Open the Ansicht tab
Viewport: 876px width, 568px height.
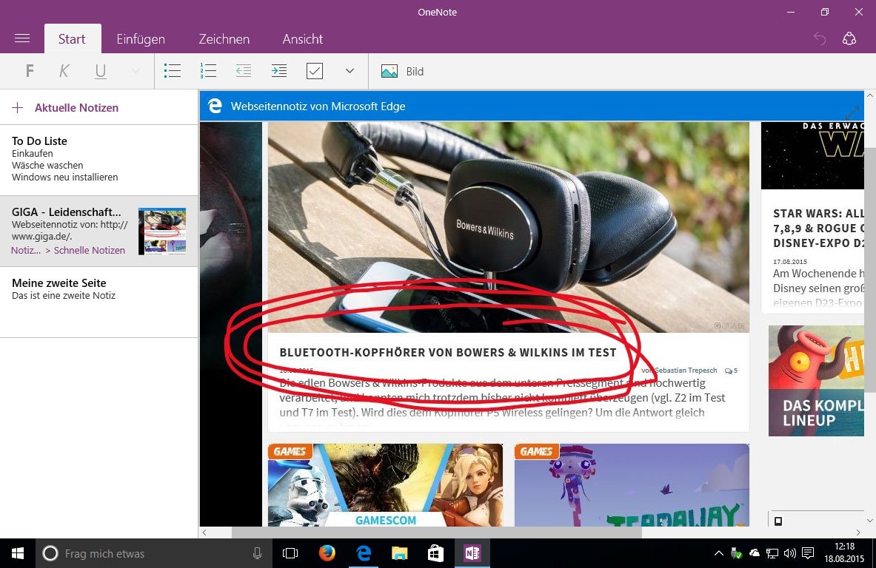tap(302, 38)
